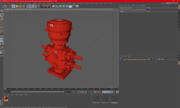Switch to Texture mode icon

pyautogui.click(x=2, y=18)
